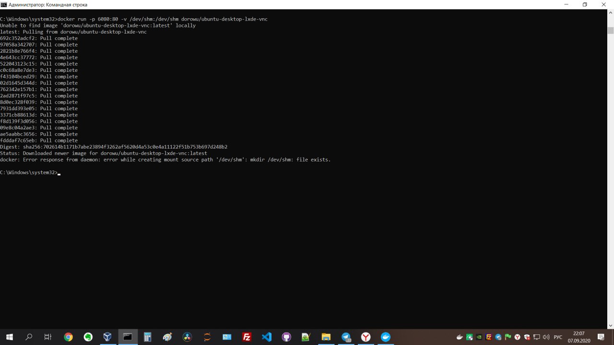
Task: Open Evernote from the taskbar
Action: (x=88, y=337)
